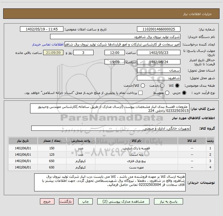Click the چاپ print button

point(85,202)
